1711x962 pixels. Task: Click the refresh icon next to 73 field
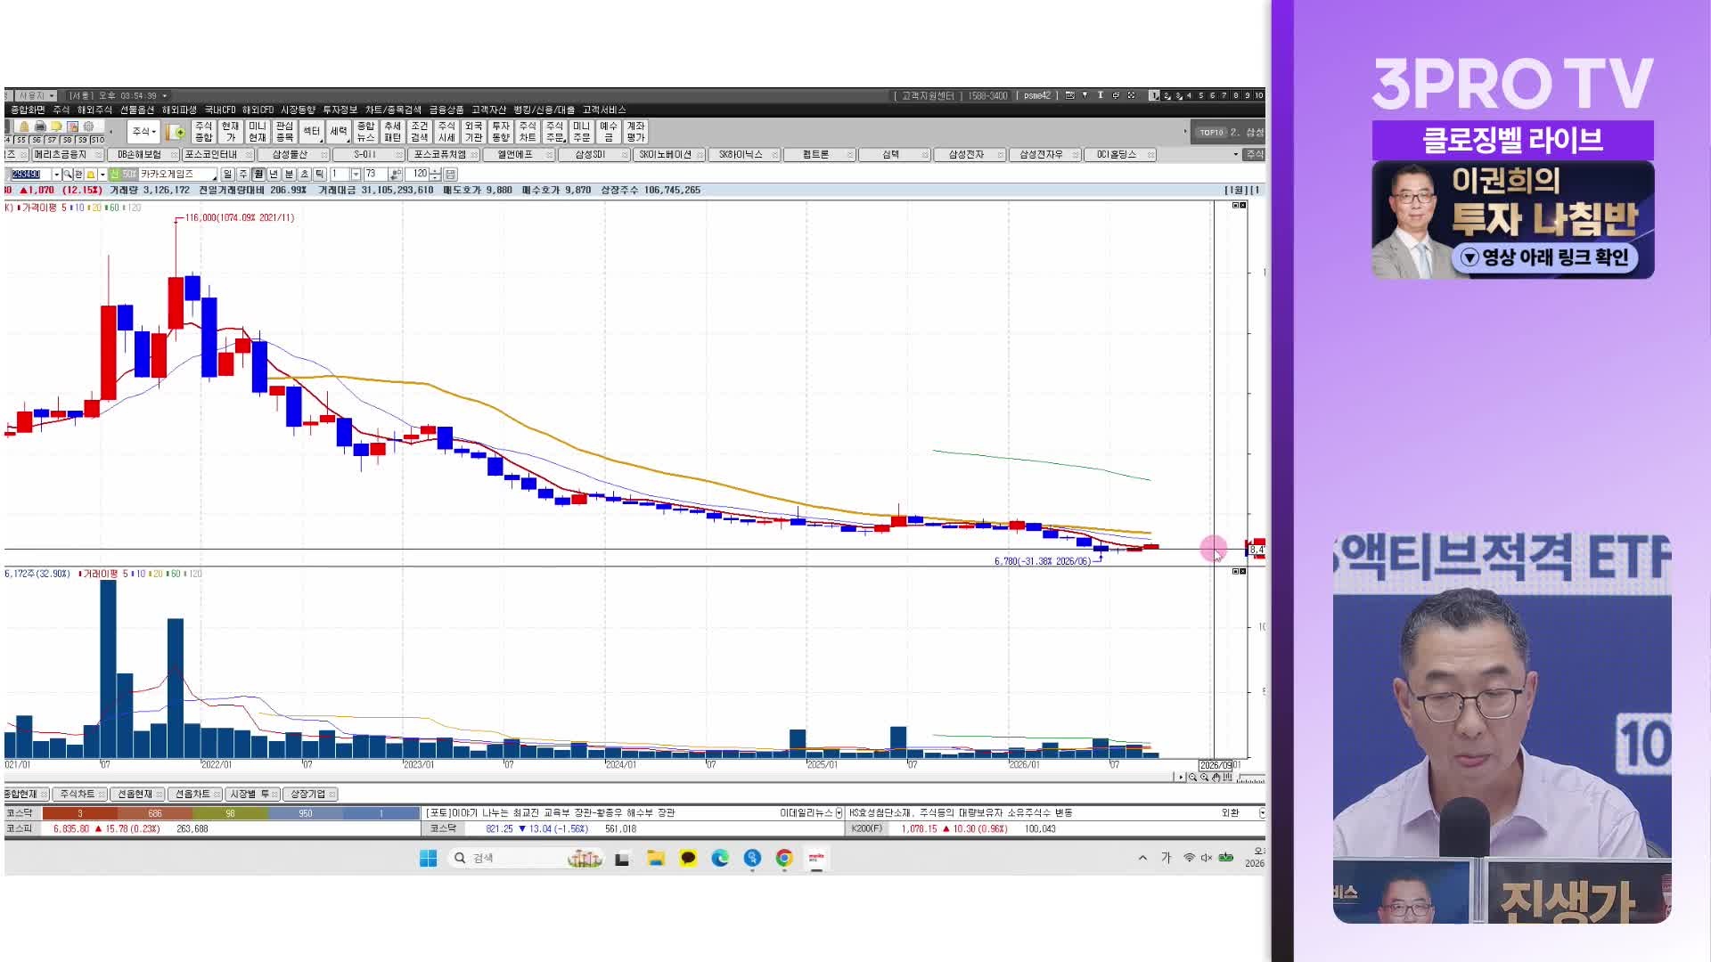[396, 174]
